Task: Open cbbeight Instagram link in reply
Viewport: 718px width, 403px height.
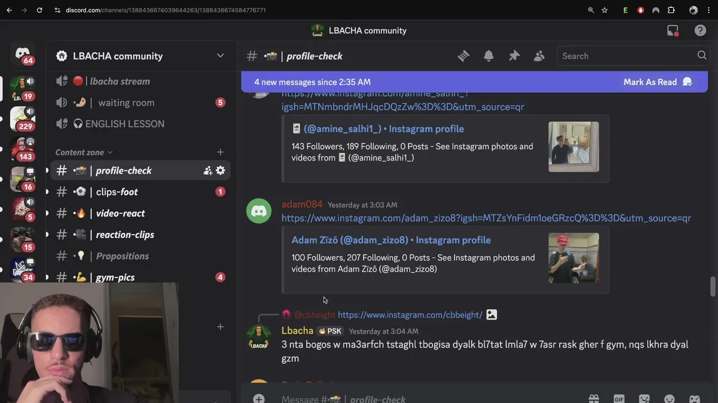Action: tap(410, 315)
